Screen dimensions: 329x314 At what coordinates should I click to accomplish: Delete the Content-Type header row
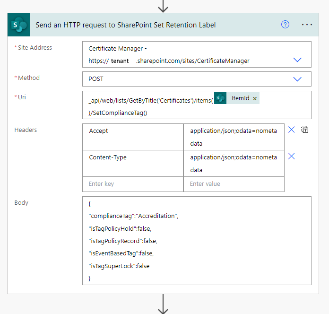point(292,156)
